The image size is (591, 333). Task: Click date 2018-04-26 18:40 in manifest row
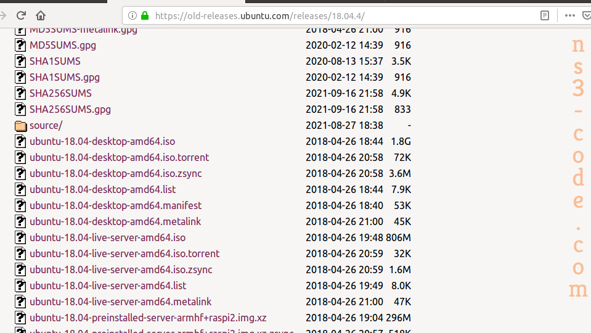[x=344, y=205]
